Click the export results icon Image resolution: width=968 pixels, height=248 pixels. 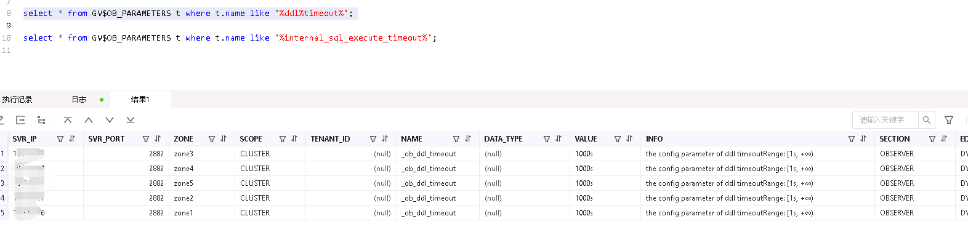pos(20,120)
